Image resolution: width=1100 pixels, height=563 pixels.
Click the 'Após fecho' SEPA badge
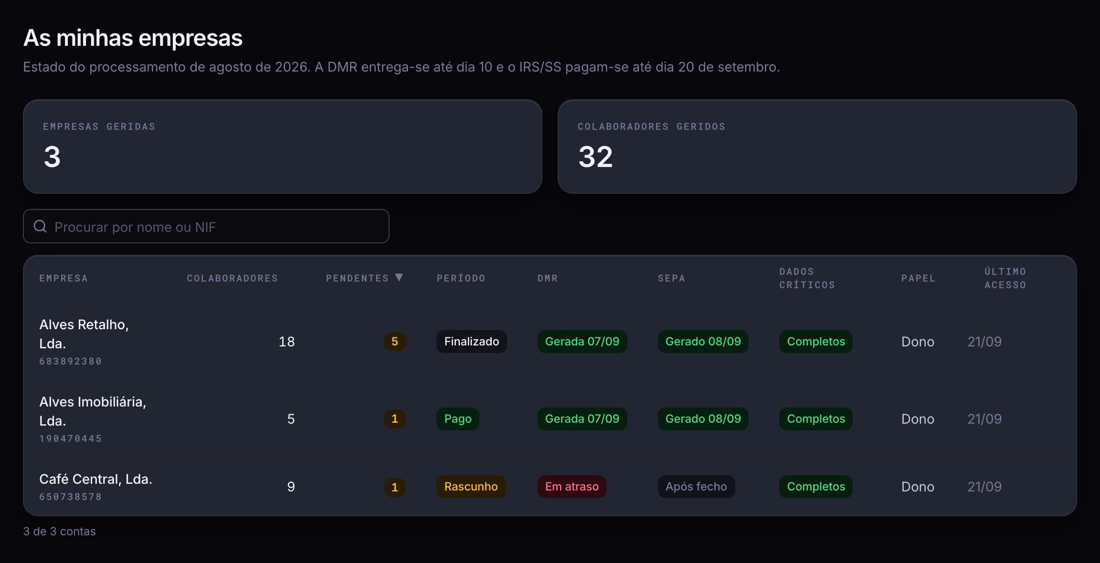[697, 487]
